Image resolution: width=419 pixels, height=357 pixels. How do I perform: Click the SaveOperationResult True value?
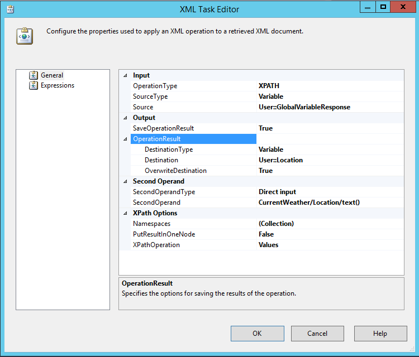coord(265,128)
